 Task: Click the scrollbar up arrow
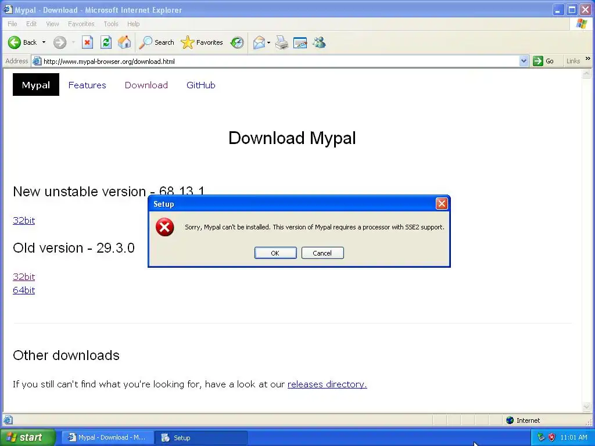pos(587,74)
